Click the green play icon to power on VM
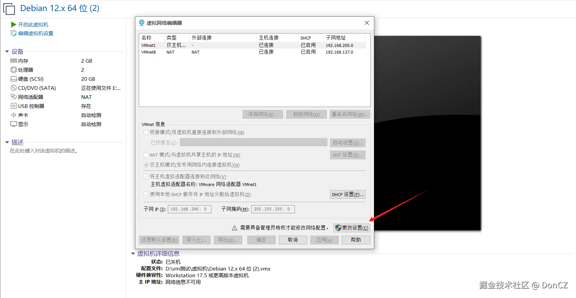This screenshot has height=298, width=576. click(x=14, y=24)
